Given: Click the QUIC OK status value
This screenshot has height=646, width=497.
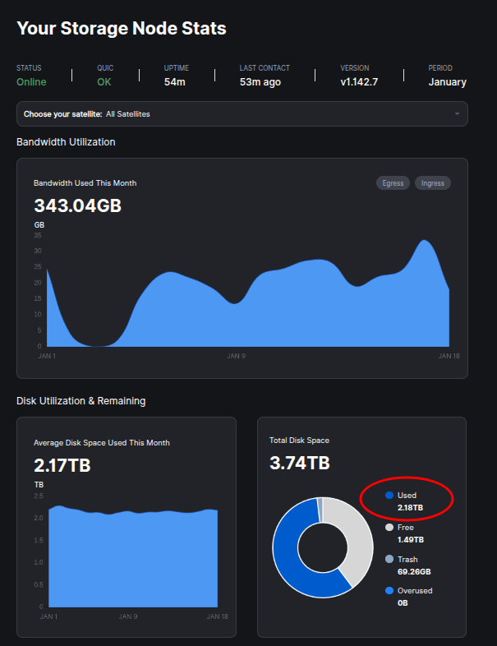Looking at the screenshot, I should [104, 82].
